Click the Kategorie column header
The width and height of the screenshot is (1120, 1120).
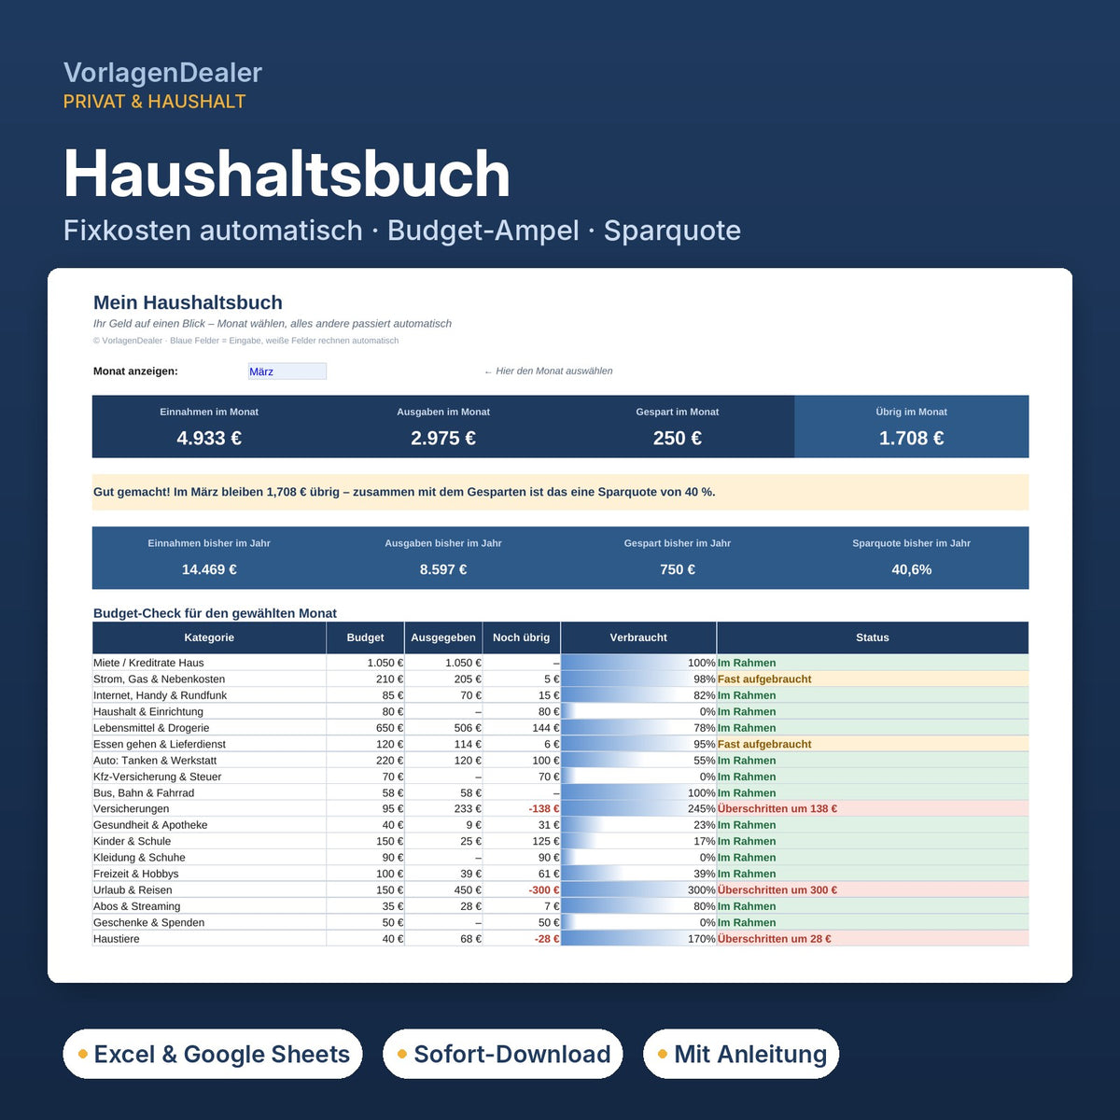[209, 637]
